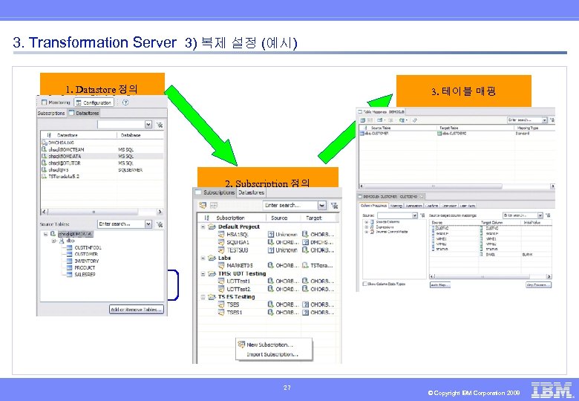The height and width of the screenshot is (401, 579).
Task: Collapse the Labs project folder
Action: (x=203, y=258)
